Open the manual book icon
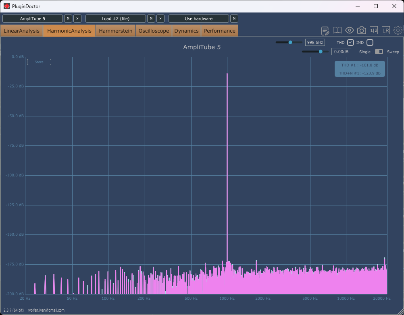Image resolution: width=404 pixels, height=315 pixels. 337,31
